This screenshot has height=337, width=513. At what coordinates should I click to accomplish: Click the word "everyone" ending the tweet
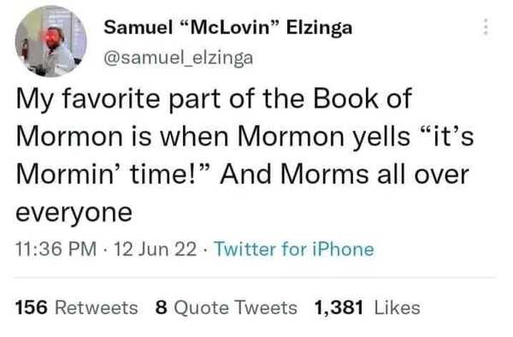pyautogui.click(x=74, y=213)
